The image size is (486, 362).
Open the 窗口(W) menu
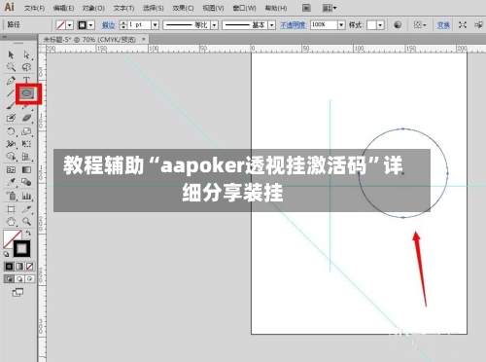pyautogui.click(x=244, y=8)
